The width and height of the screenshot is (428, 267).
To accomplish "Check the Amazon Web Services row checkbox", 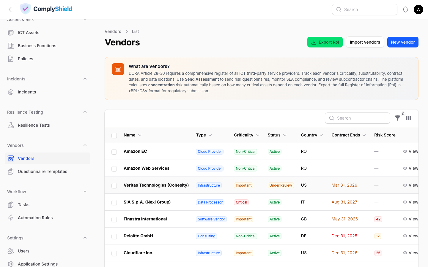I will [x=114, y=169].
